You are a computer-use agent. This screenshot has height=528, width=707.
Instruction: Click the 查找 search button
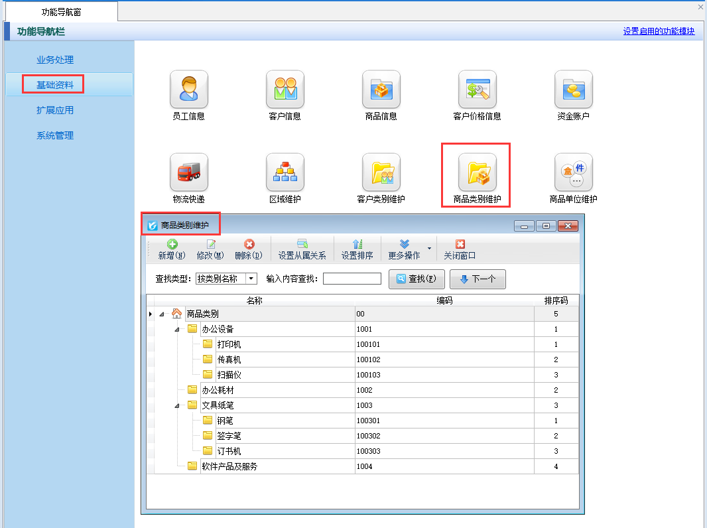click(417, 279)
